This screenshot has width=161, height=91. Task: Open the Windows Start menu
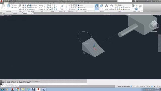(x=2, y=89)
